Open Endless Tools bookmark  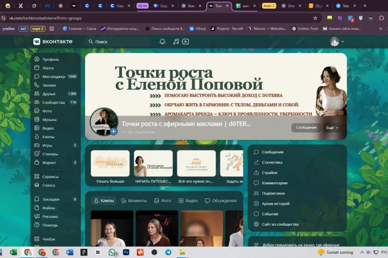[x=305, y=28]
